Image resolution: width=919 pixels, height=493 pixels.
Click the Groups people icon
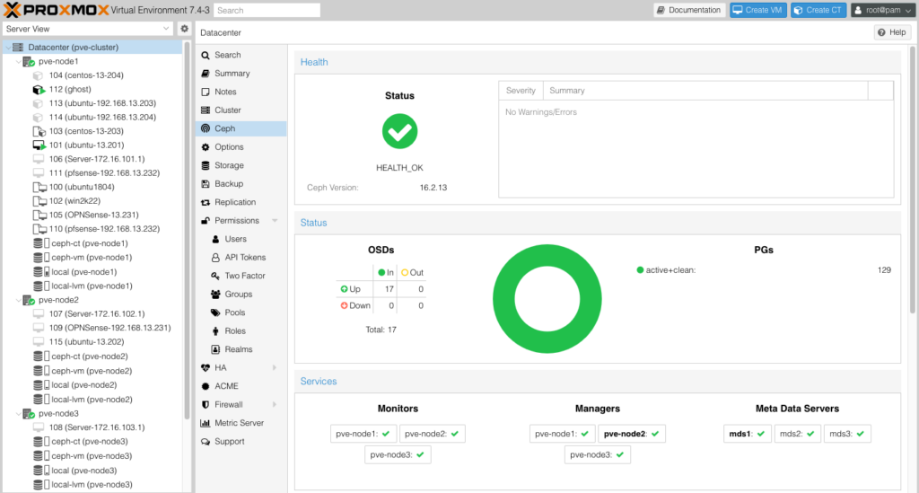215,295
